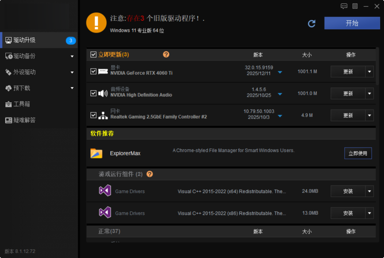384x258 pixels.
Task: Click the blue 开始 button
Action: click(x=352, y=23)
